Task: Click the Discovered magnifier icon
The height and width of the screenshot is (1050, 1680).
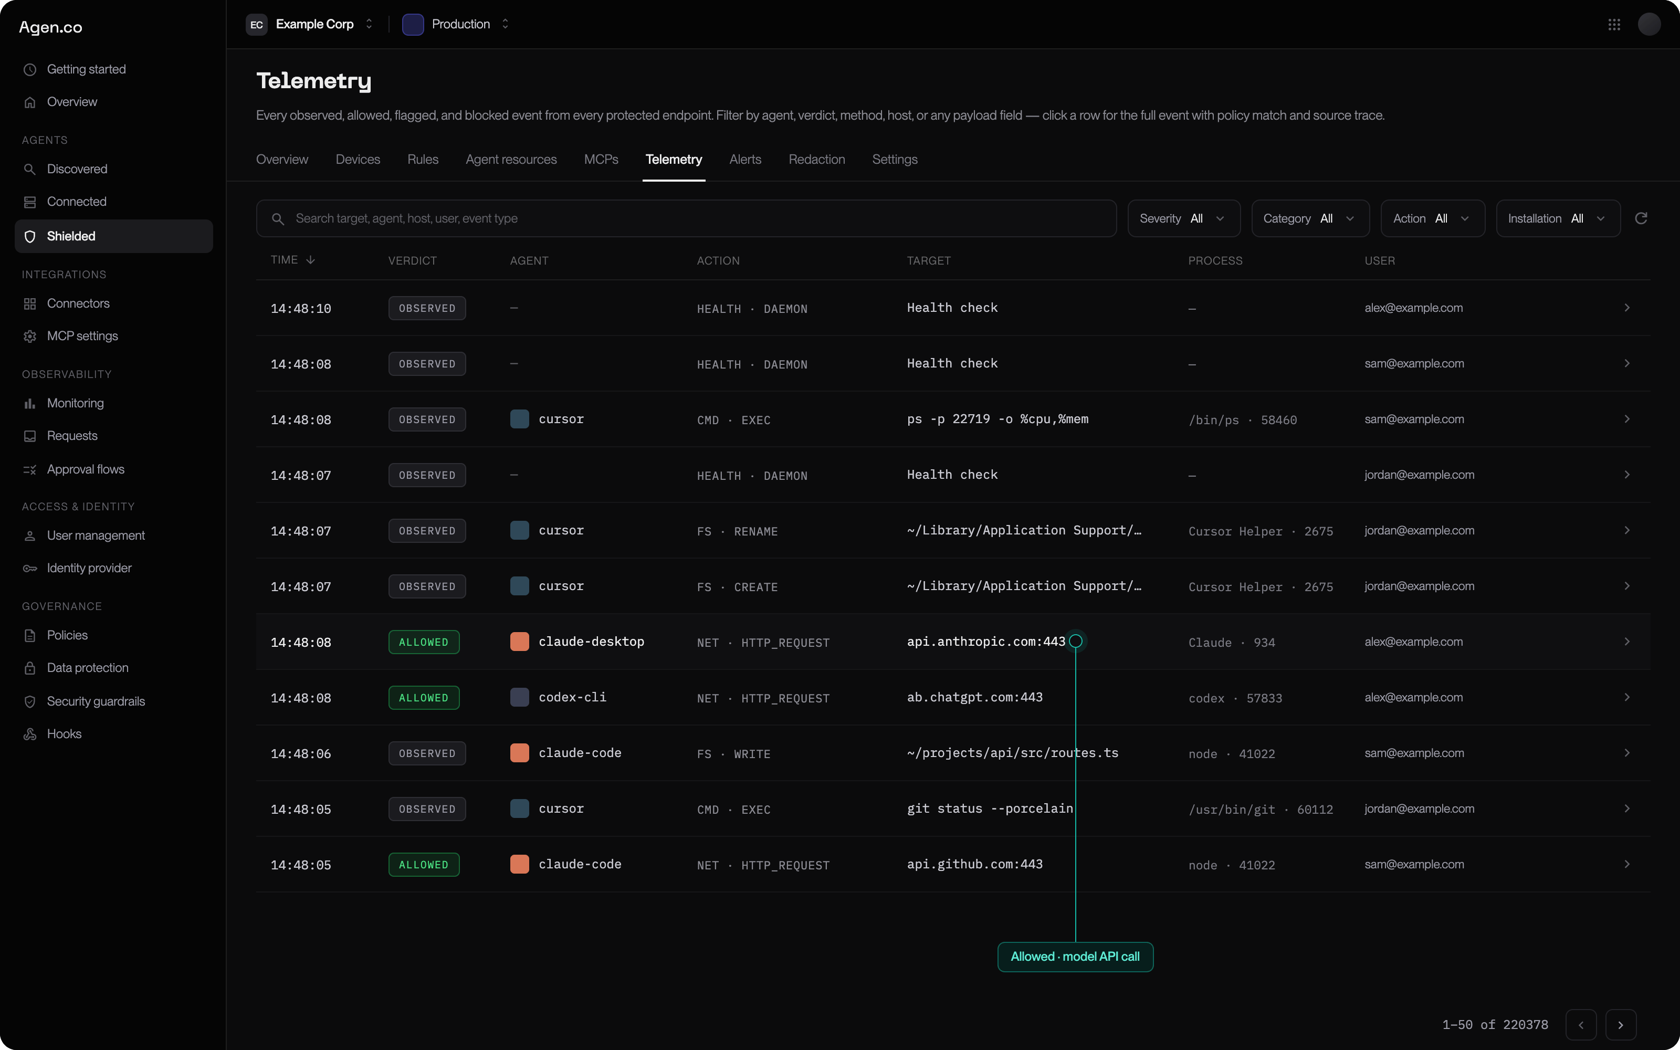Action: click(x=30, y=170)
